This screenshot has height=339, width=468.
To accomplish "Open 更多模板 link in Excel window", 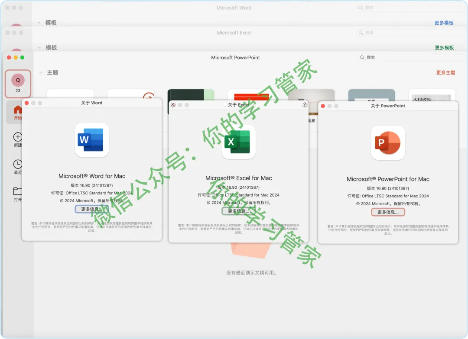I will pos(444,48).
